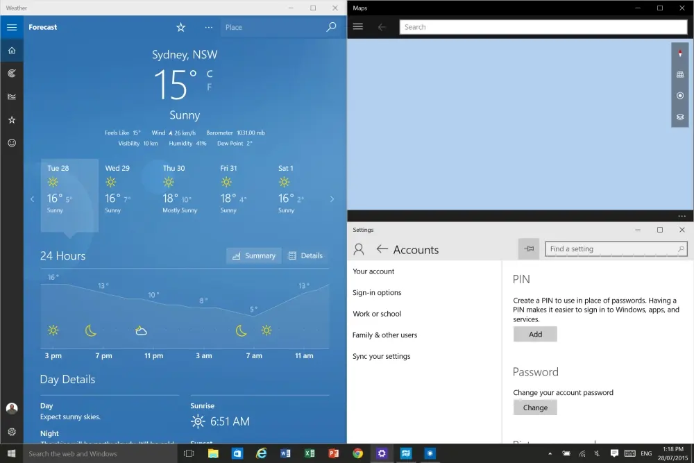
Task: Show my location in Maps
Action: [680, 96]
